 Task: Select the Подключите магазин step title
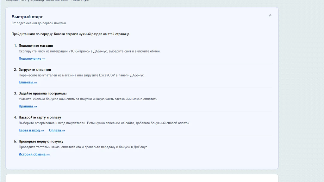point(36,45)
